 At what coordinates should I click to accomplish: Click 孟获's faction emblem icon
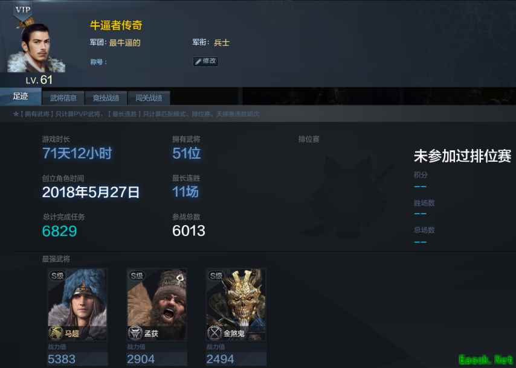[135, 332]
